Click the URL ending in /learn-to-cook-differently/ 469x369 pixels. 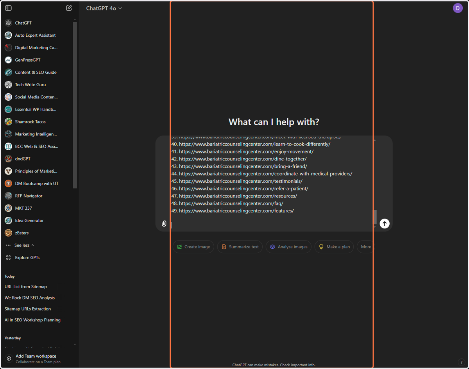pyautogui.click(x=254, y=144)
